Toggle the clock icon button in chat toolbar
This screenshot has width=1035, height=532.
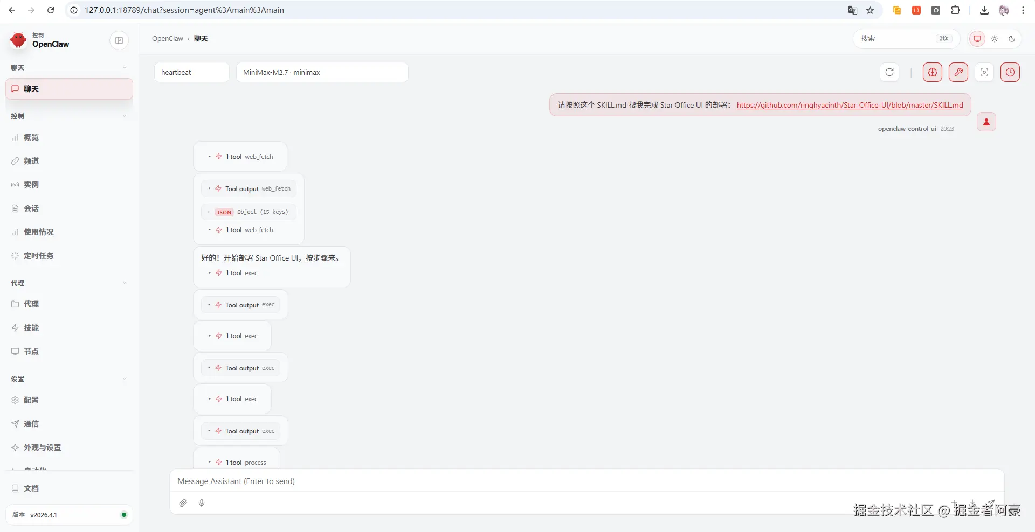click(x=1010, y=72)
